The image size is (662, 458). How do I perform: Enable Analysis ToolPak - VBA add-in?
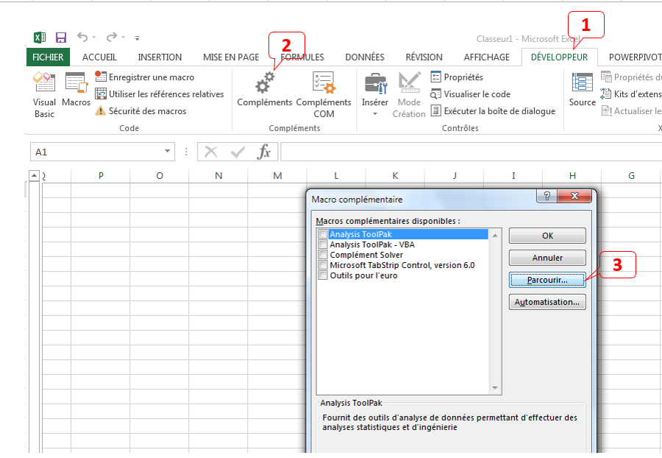coord(323,244)
